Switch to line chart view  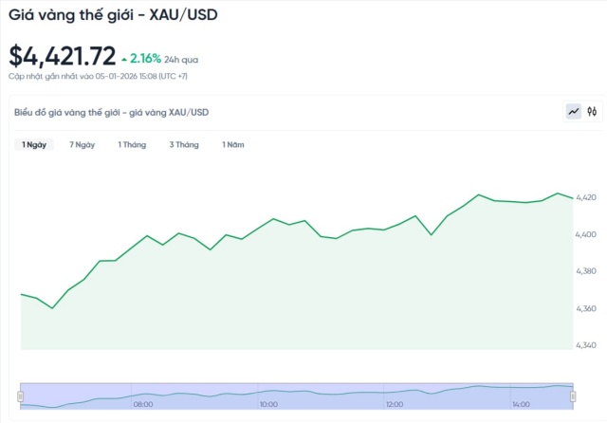click(574, 112)
